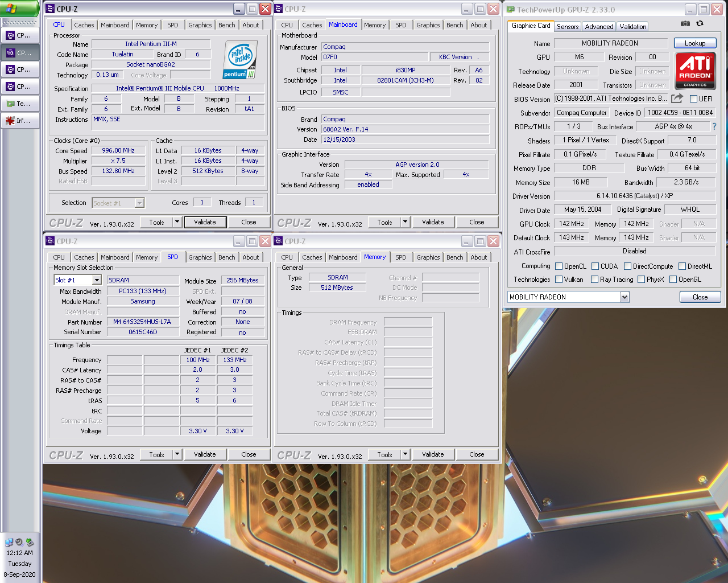Click the GPU-Z title bar icon
Viewport: 728px width, 583px height.
point(511,10)
